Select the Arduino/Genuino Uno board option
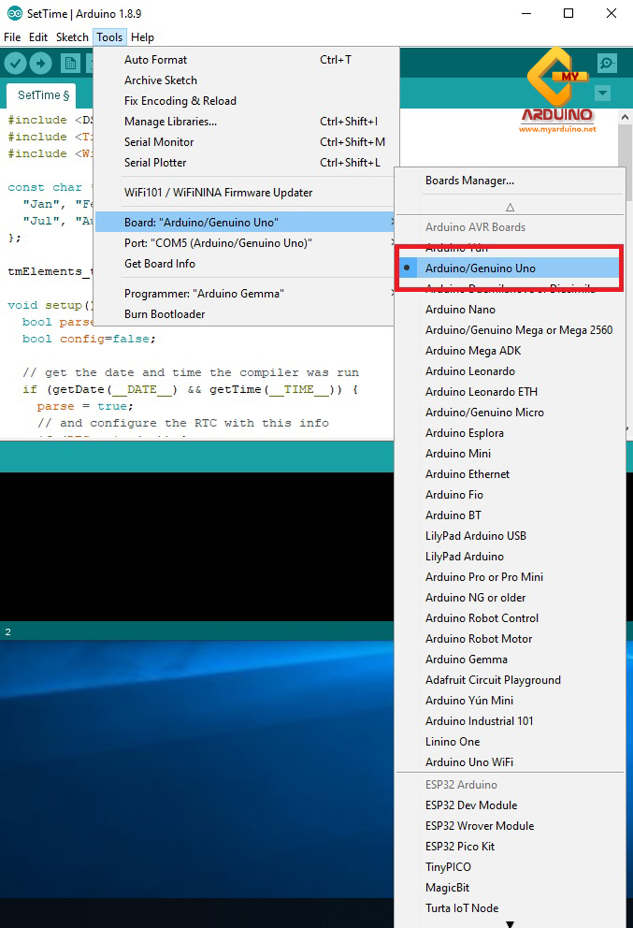Screen dimensions: 633x928 pos(480,268)
